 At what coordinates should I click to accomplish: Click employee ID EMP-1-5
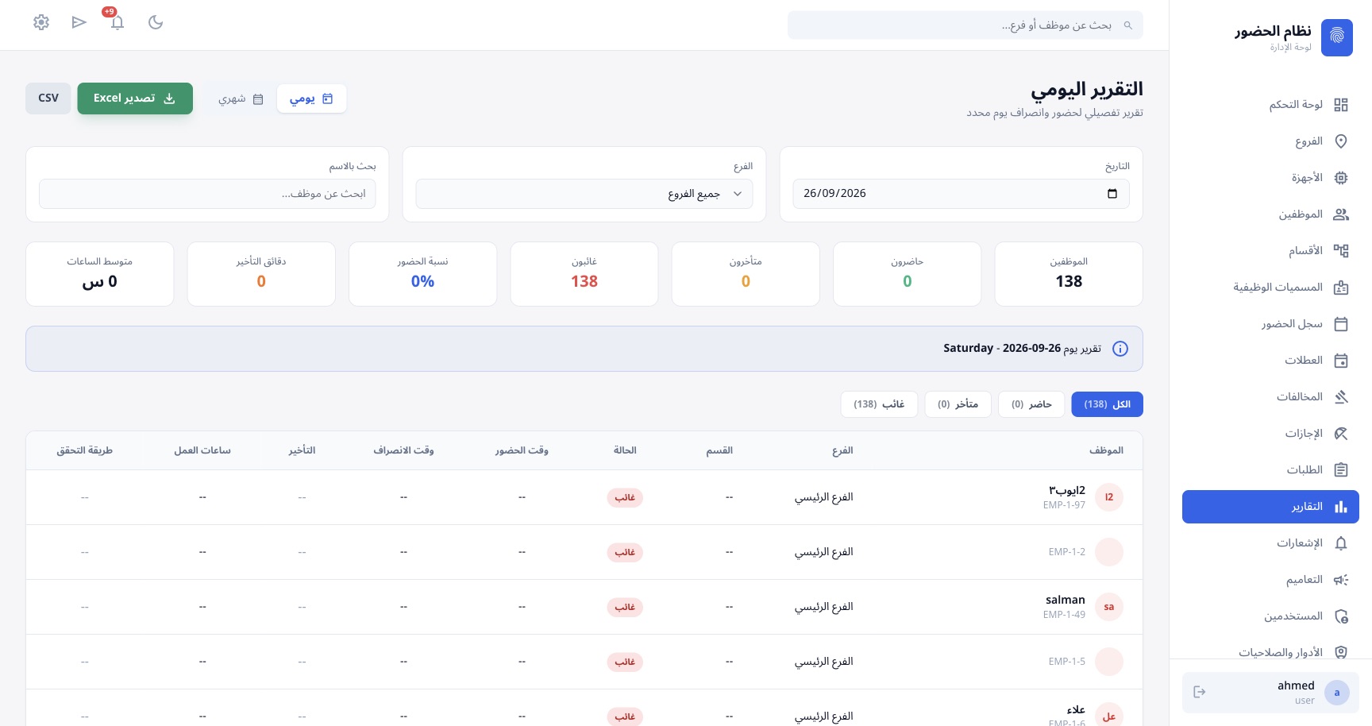coord(1066,662)
